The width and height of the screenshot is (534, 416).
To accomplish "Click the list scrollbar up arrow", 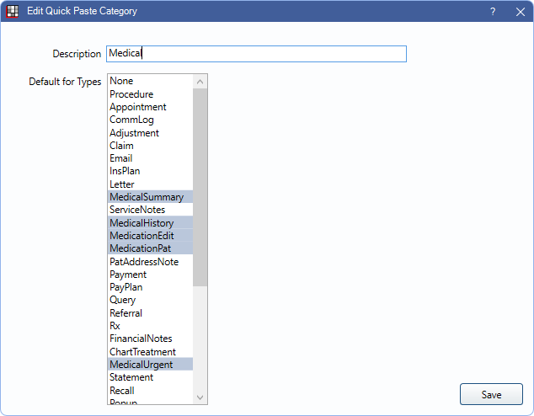I will click(x=200, y=82).
